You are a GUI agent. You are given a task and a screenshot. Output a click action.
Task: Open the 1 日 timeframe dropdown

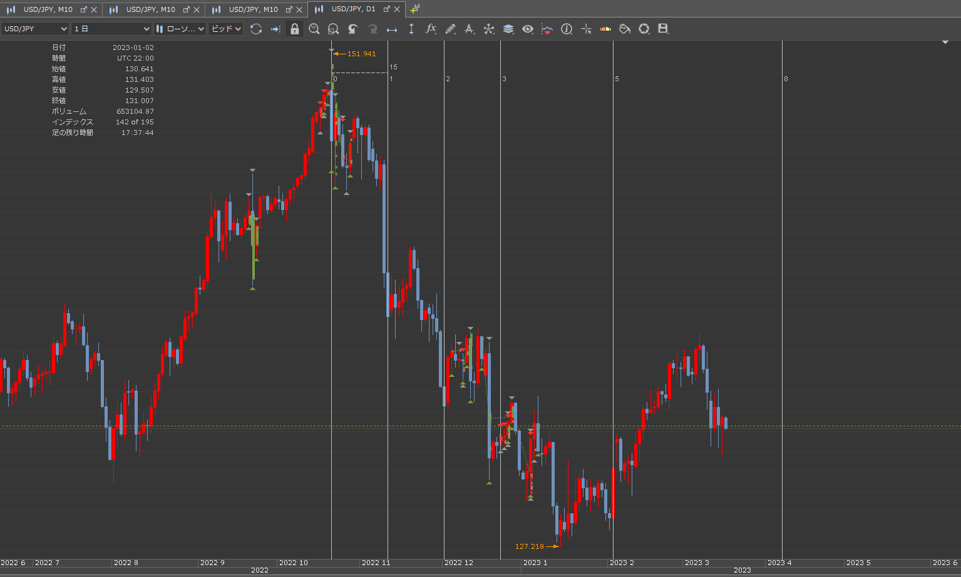(111, 29)
